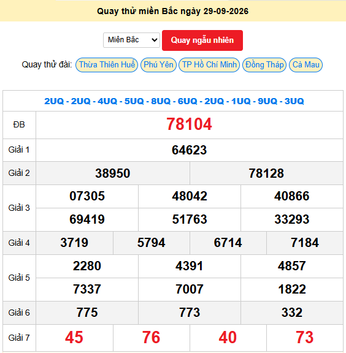The height and width of the screenshot is (353, 346).
Task: Open the Miền Bắc region dropdown
Action: pos(131,40)
